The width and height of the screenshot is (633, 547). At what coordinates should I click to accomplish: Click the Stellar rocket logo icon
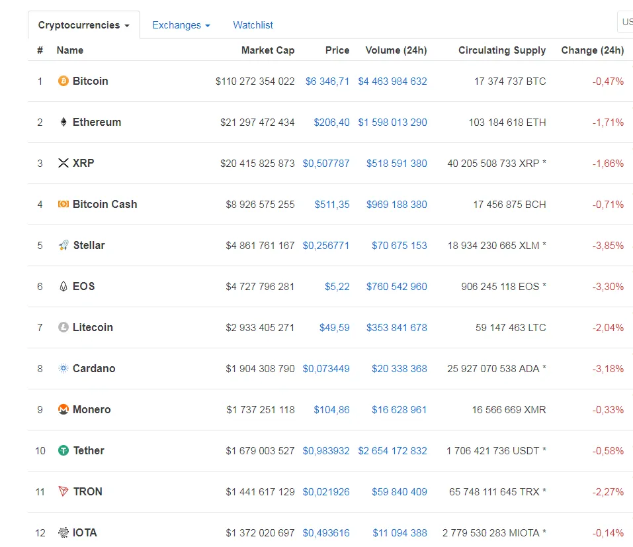pos(63,245)
